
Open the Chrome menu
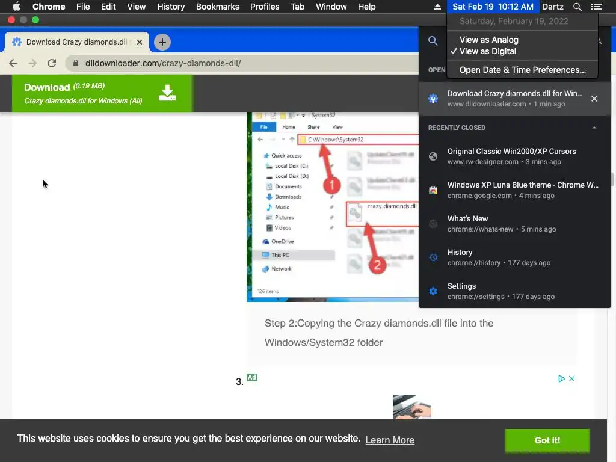coord(49,7)
